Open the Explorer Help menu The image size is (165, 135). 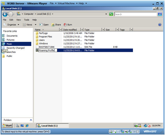pos(34,20)
